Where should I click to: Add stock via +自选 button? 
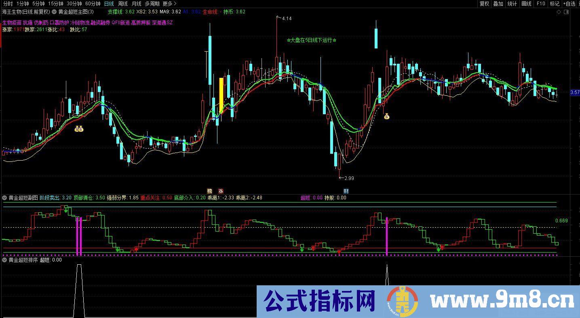pos(569,4)
